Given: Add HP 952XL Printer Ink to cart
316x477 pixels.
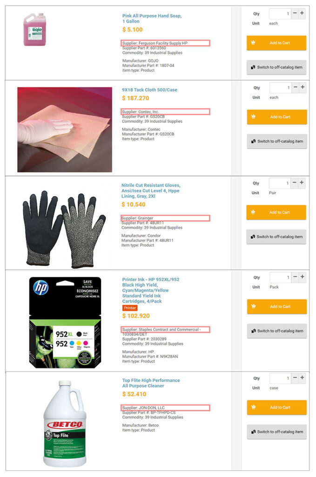Looking at the screenshot, I should 276,307.
